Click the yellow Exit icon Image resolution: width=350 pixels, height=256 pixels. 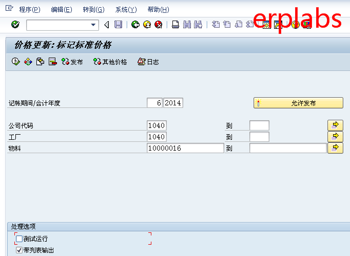(x=147, y=24)
